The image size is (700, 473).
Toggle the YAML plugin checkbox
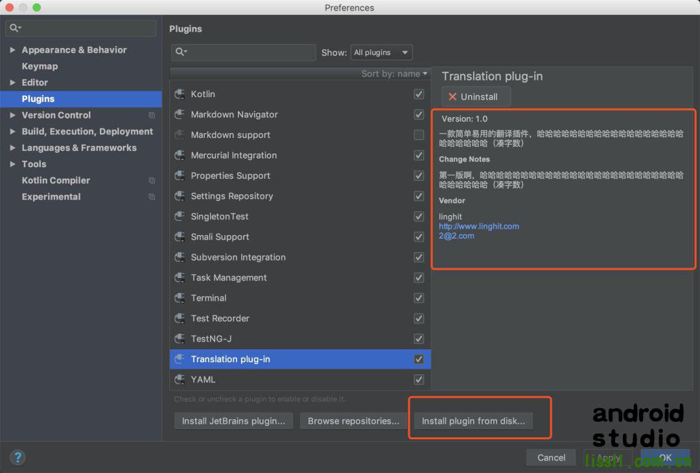[x=419, y=380]
